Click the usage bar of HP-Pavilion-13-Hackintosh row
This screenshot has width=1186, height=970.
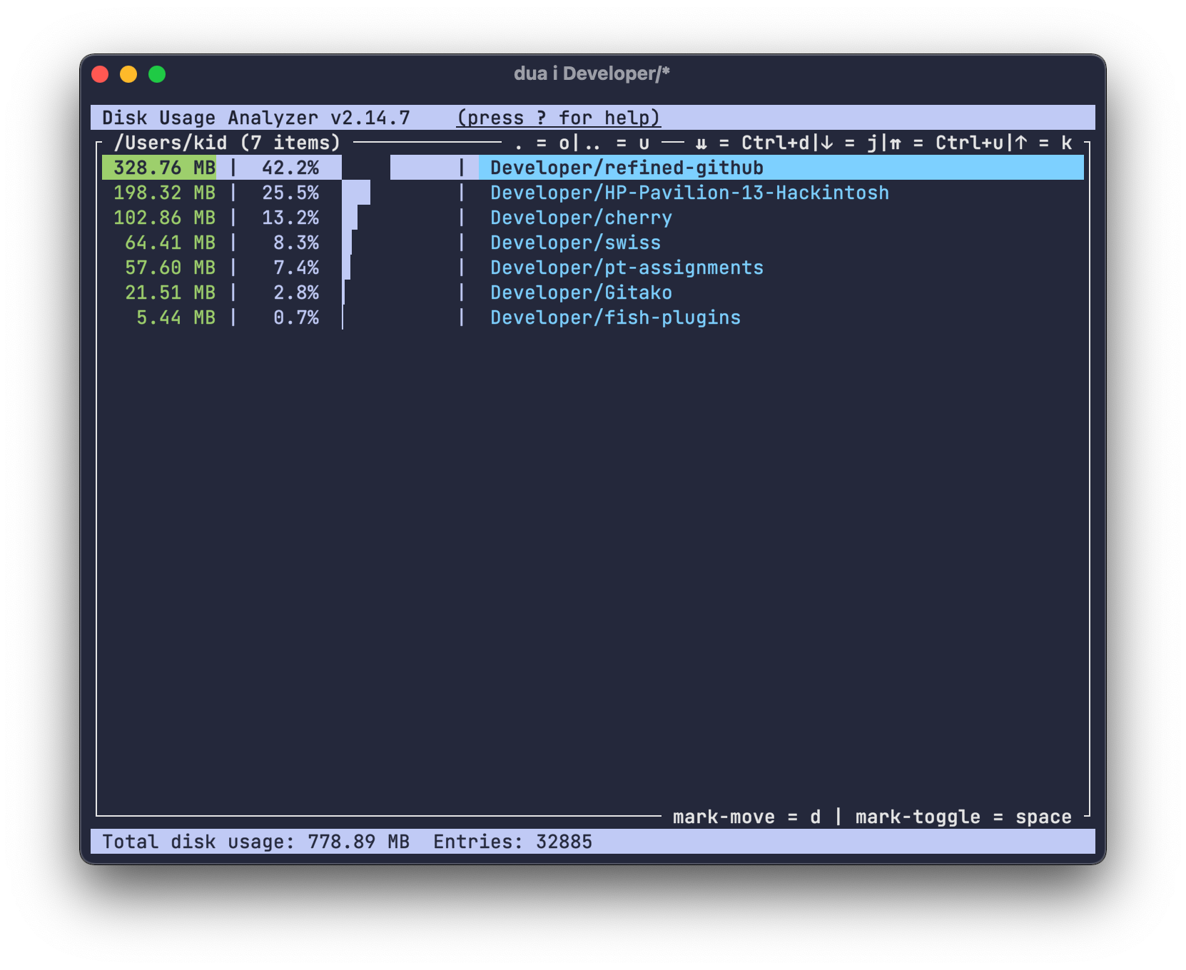356,193
